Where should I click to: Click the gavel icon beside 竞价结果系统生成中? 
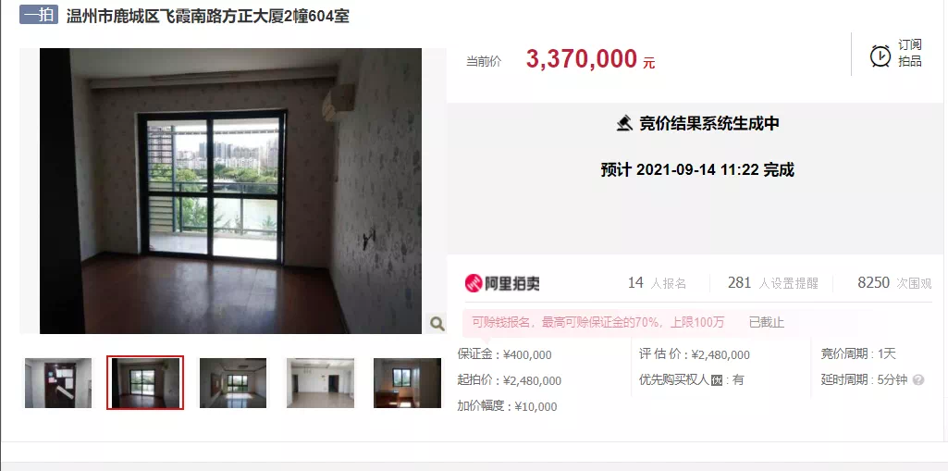click(624, 123)
